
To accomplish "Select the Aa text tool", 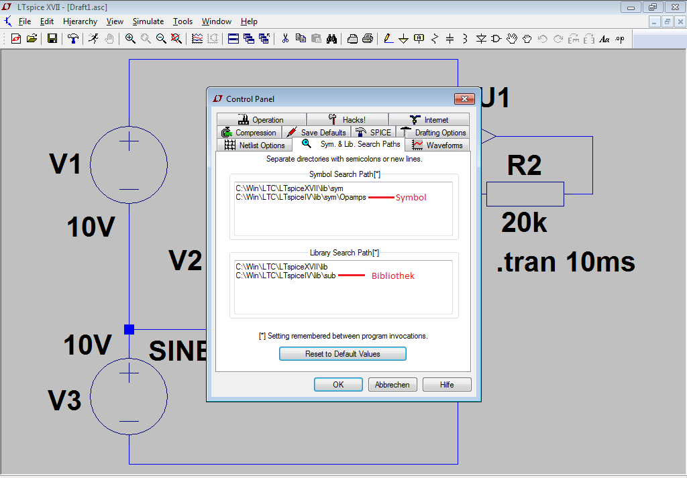I will pyautogui.click(x=604, y=39).
